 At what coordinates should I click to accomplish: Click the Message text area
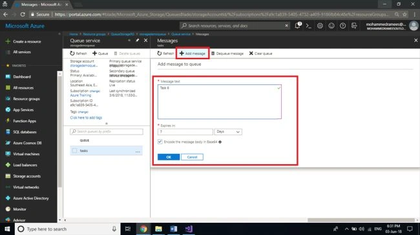click(220, 102)
